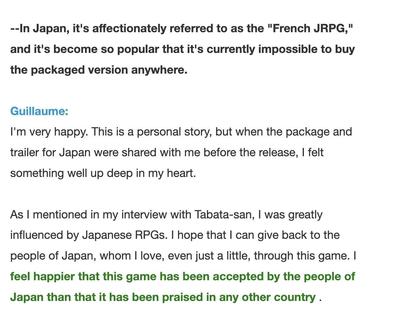The width and height of the screenshot is (399, 315).
Task: Click the bold words "the packaged version anywhere."
Action: 99,70
